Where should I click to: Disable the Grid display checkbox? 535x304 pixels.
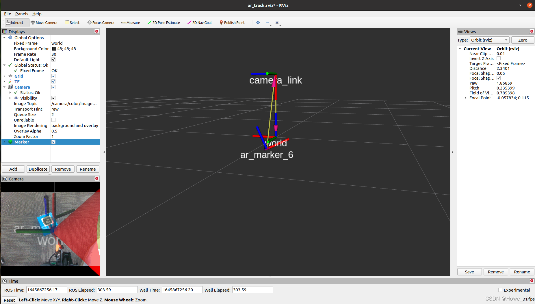tap(53, 76)
